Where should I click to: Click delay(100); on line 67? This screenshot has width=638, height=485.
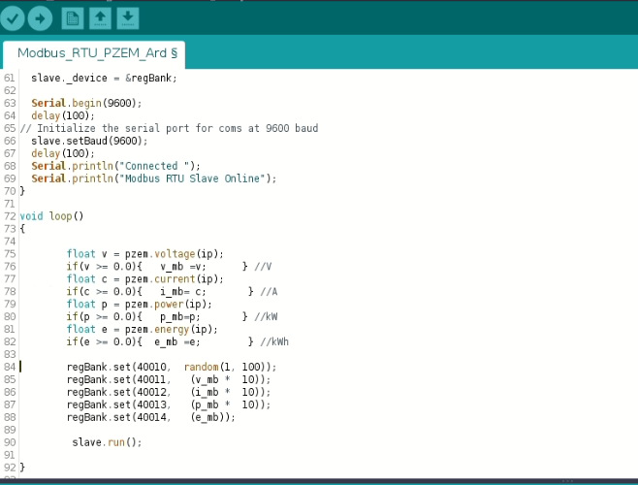point(63,153)
